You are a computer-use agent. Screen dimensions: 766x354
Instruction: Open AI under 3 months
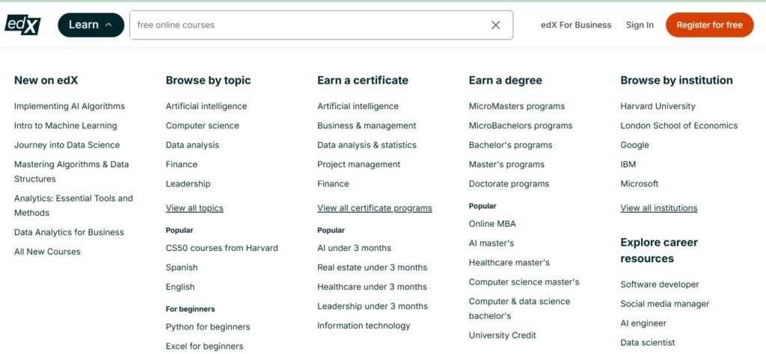point(354,248)
